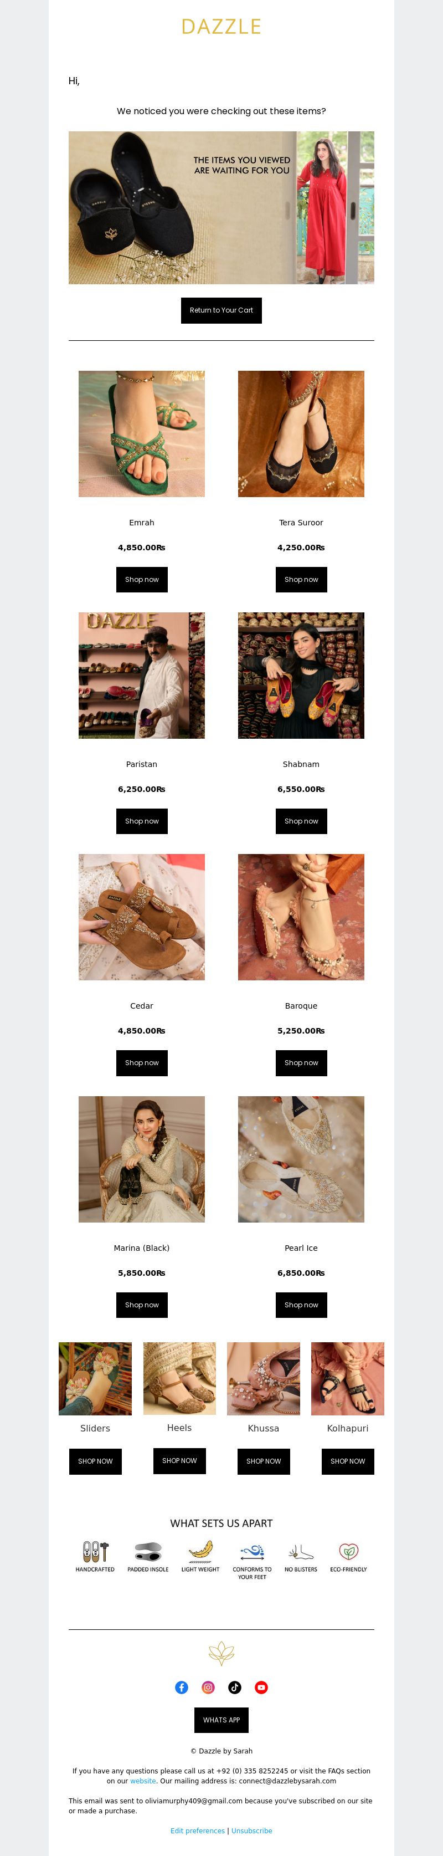Open the website link in footer
This screenshot has height=1856, width=443.
coord(143,1780)
